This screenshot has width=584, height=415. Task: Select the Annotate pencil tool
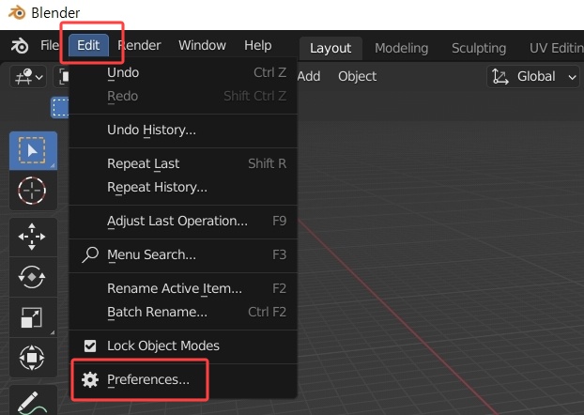coord(33,401)
